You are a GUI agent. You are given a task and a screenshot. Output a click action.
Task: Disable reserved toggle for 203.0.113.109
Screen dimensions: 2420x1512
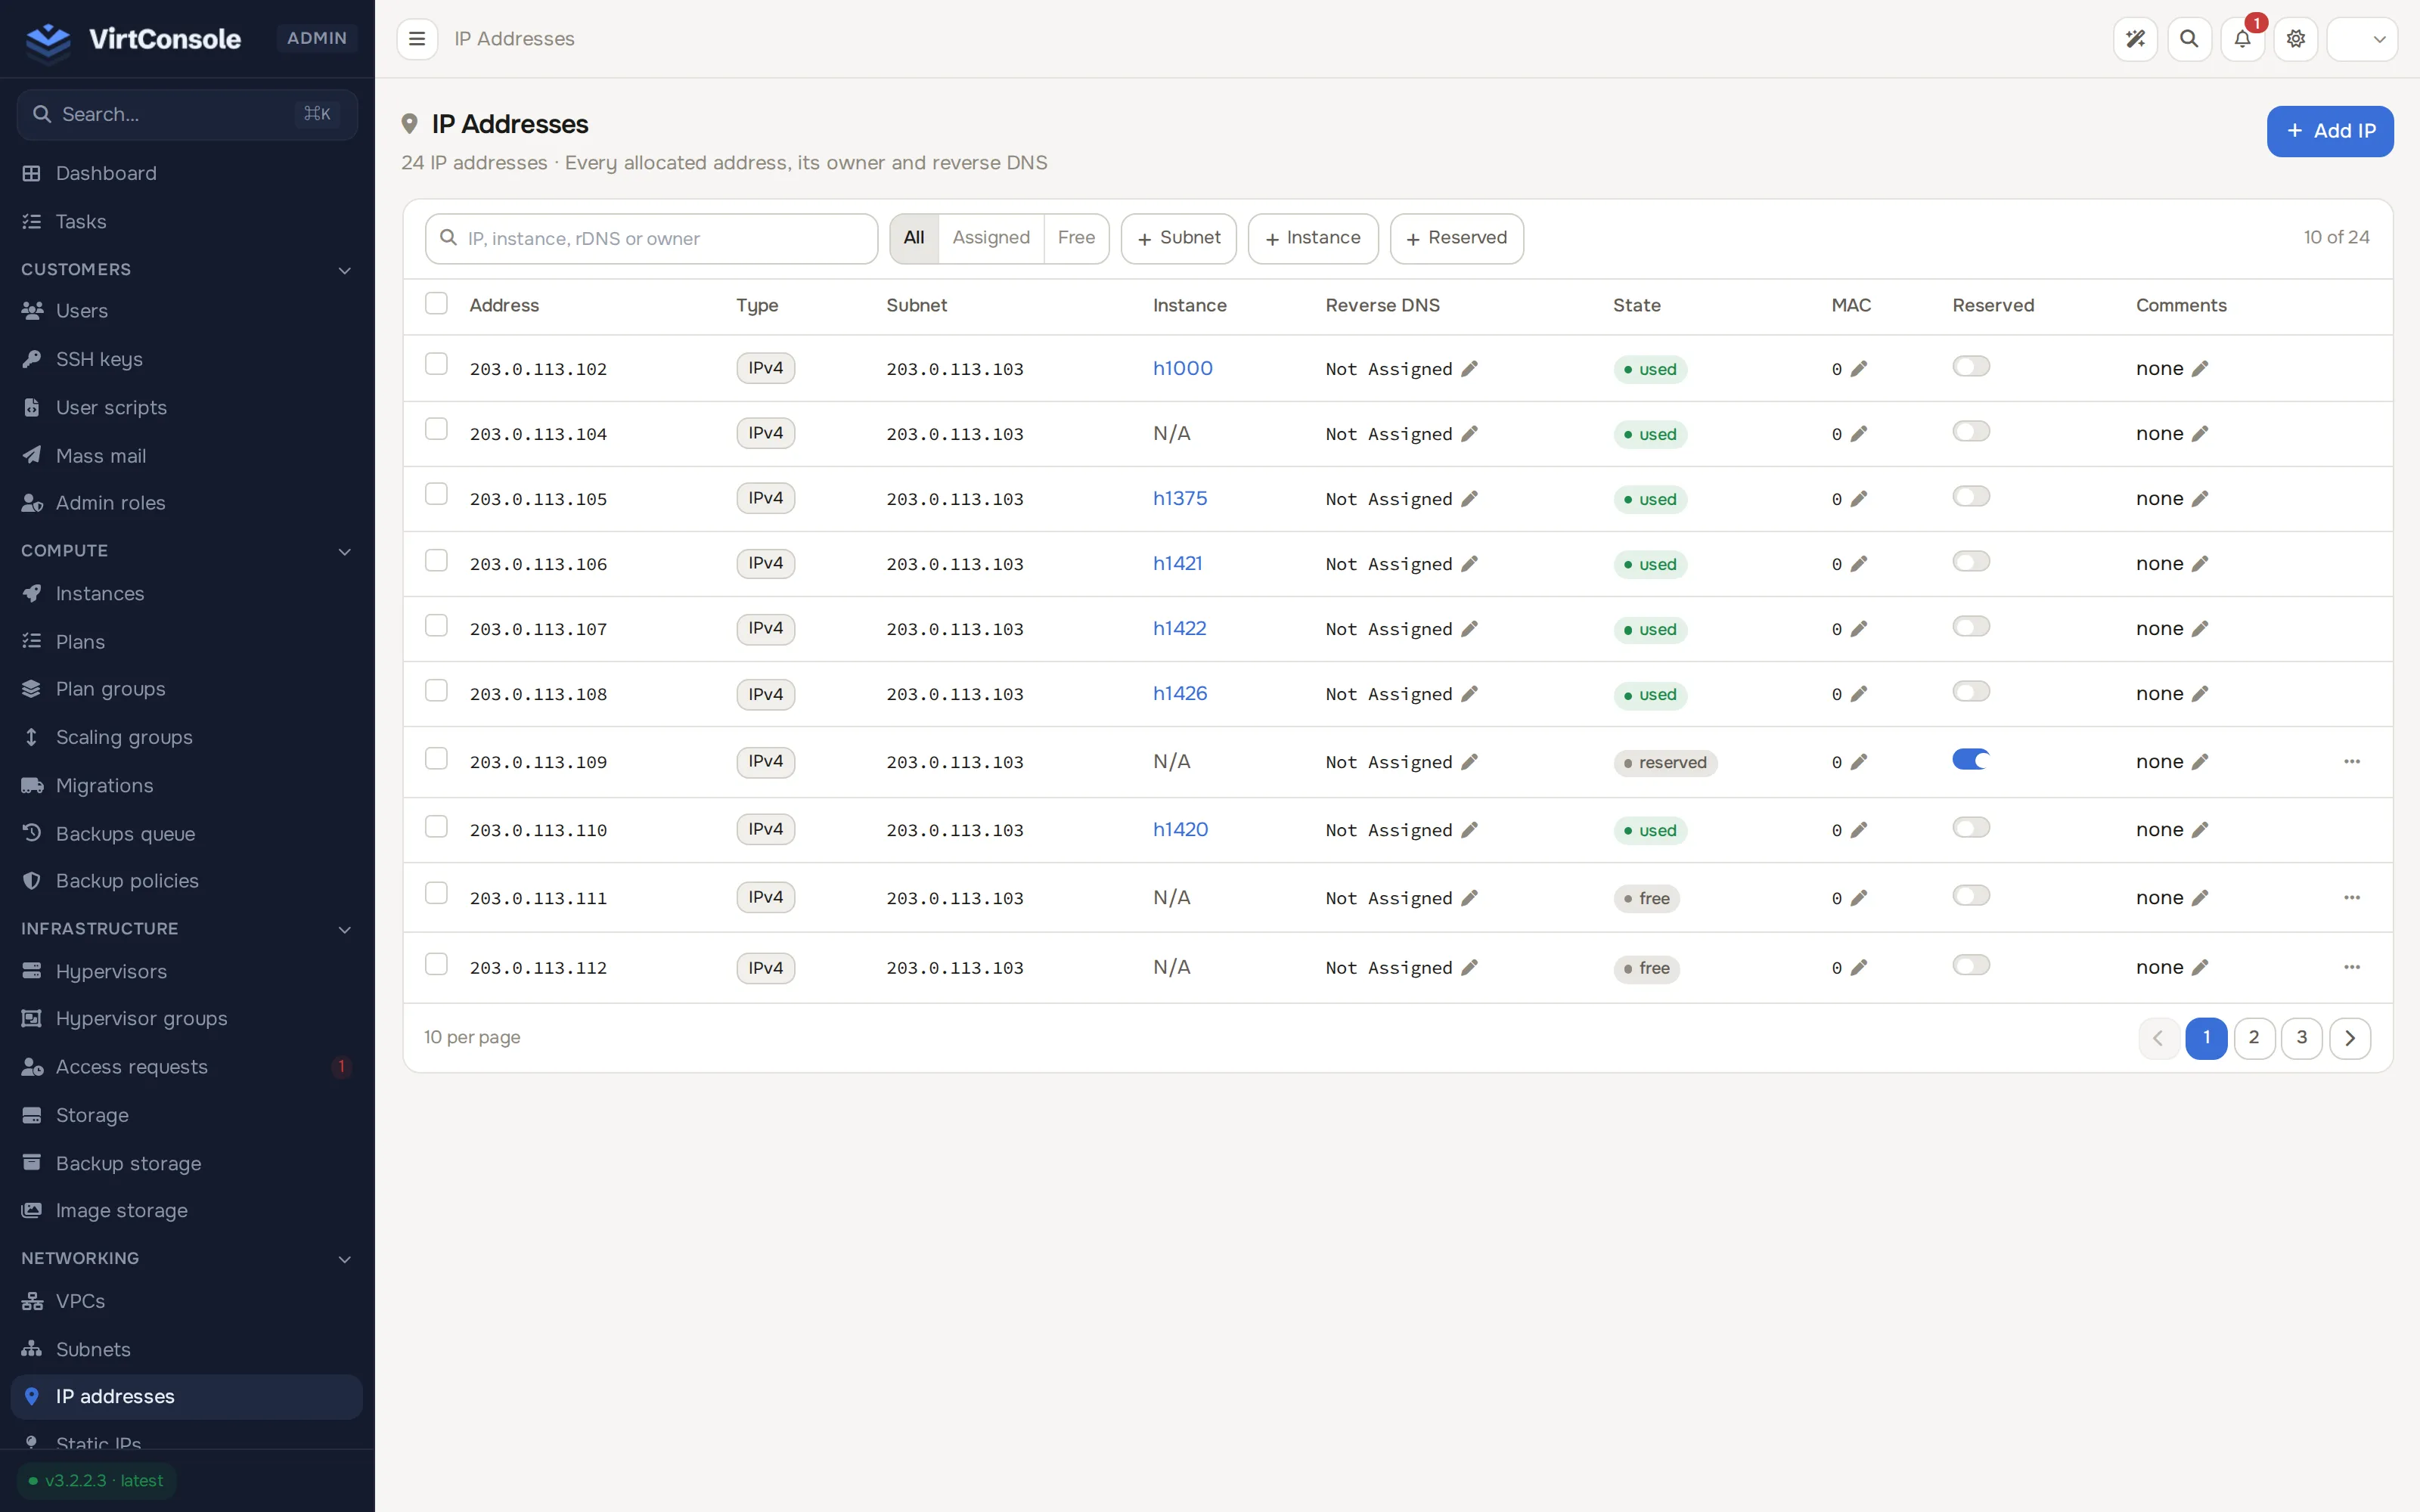pyautogui.click(x=1971, y=760)
